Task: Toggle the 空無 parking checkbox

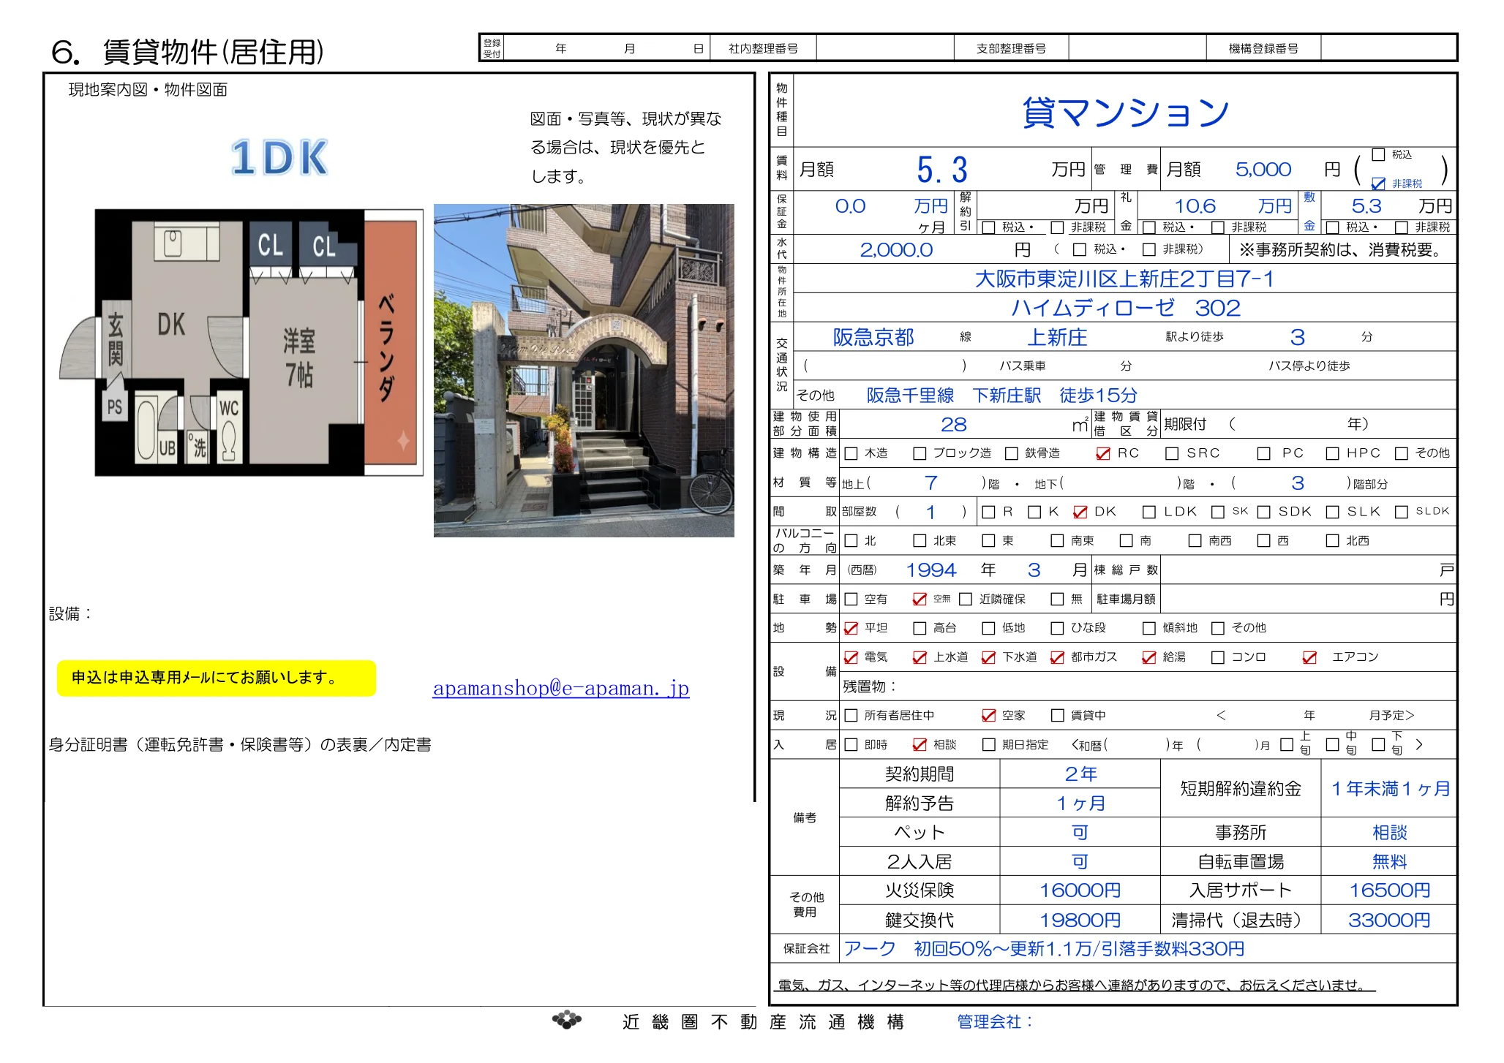Action: [920, 599]
